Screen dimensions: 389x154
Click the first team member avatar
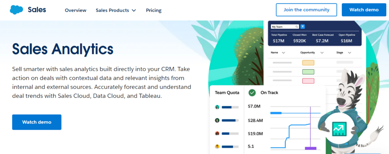click(x=217, y=107)
